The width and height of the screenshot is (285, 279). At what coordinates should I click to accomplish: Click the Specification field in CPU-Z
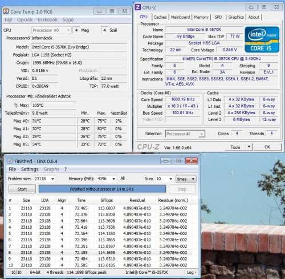(x=222, y=59)
